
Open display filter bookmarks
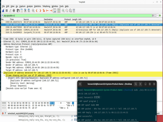pos(2,15)
